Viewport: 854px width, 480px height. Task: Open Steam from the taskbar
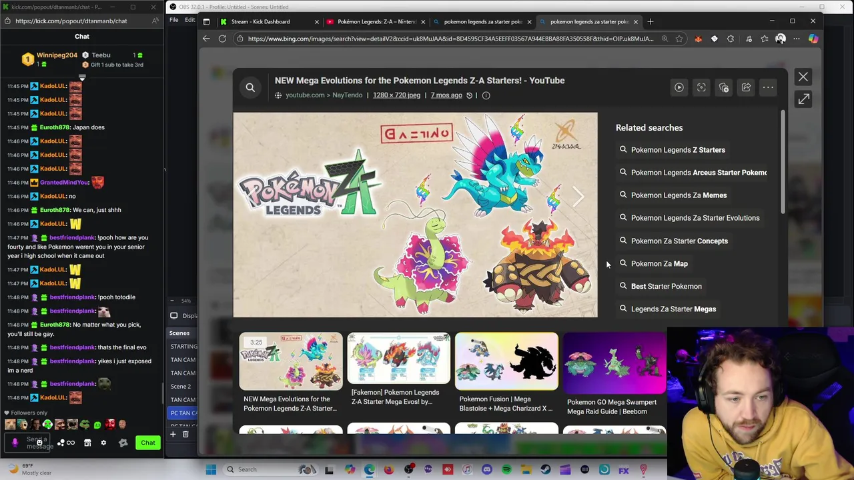[x=546, y=469]
